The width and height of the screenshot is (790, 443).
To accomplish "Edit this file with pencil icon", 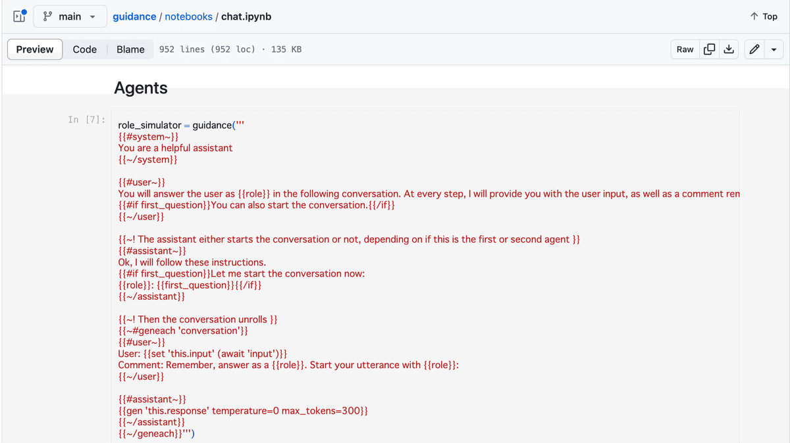I will [x=755, y=49].
